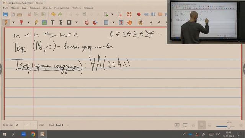
Task: Pick the Vertical Space tool
Action: (x=121, y=22)
